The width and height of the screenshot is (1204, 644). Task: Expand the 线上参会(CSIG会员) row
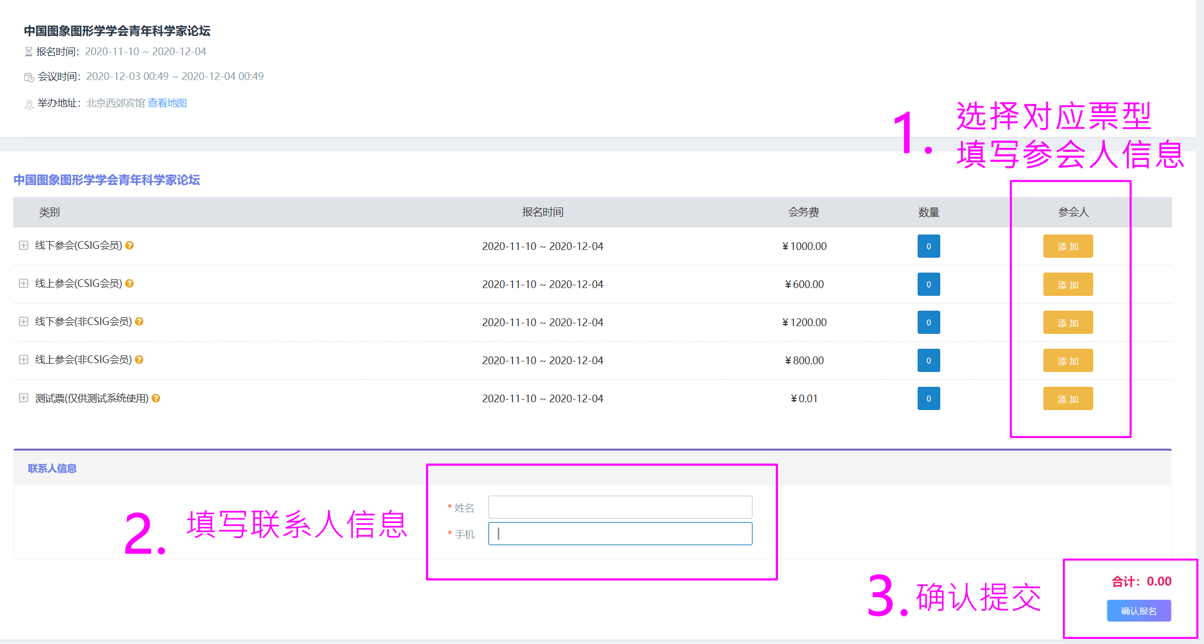pos(23,283)
